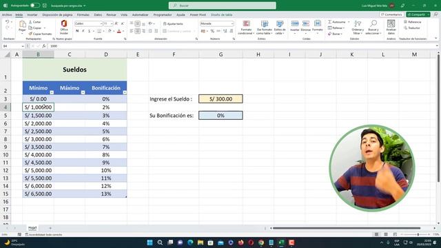This screenshot has width=441, height=248.
Task: Toggle underline S formatting
Action: 89,31
